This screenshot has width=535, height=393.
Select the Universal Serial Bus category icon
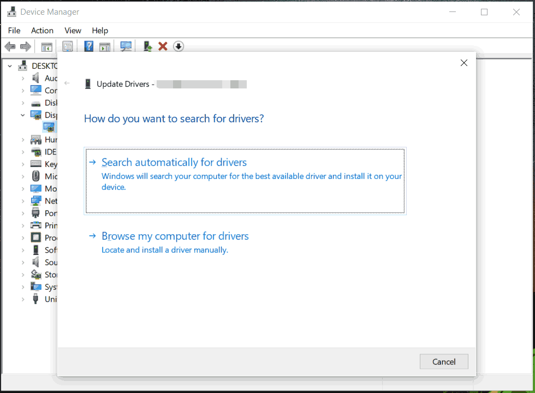click(x=35, y=299)
